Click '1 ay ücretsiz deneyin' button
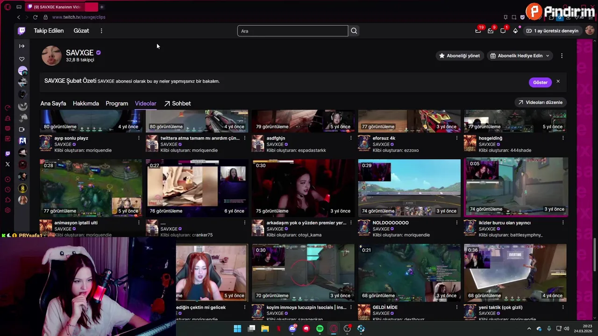 [552, 31]
